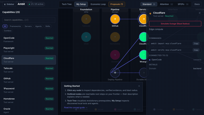Select Oracle agent in capabilities list
Image resolution: width=204 pixels, height=115 pixels.
pos(29,110)
